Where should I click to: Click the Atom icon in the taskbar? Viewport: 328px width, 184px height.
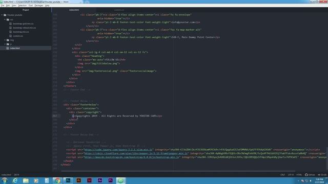pyautogui.click(x=120, y=180)
